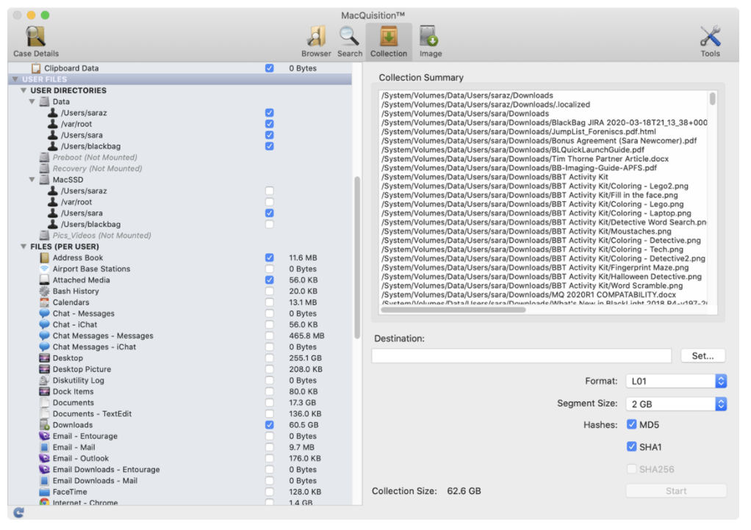751x530 pixels.
Task: Click the Collection Summary vertical scrollbar
Action: coord(713,99)
